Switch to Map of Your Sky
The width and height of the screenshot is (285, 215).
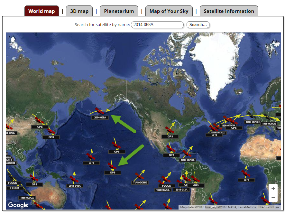click(169, 11)
